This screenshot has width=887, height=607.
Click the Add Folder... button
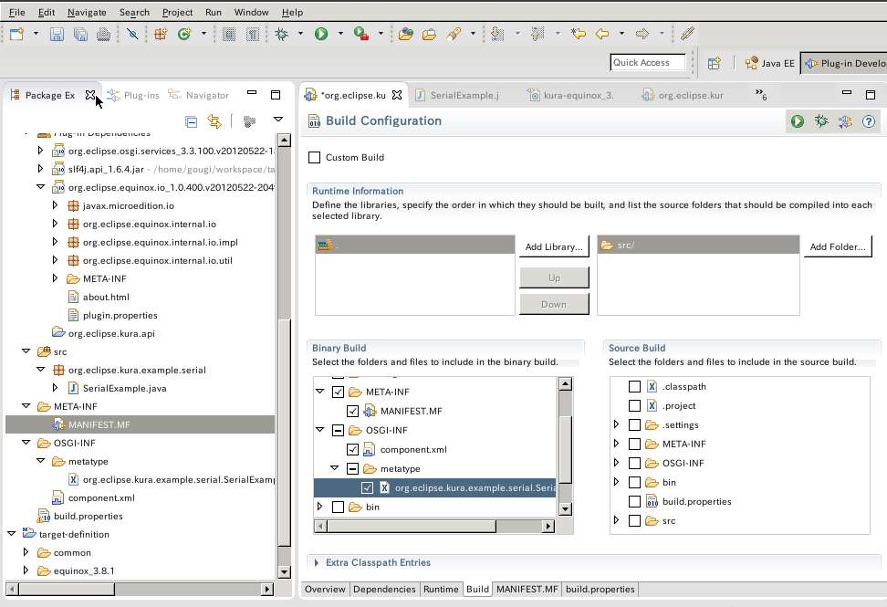[838, 246]
